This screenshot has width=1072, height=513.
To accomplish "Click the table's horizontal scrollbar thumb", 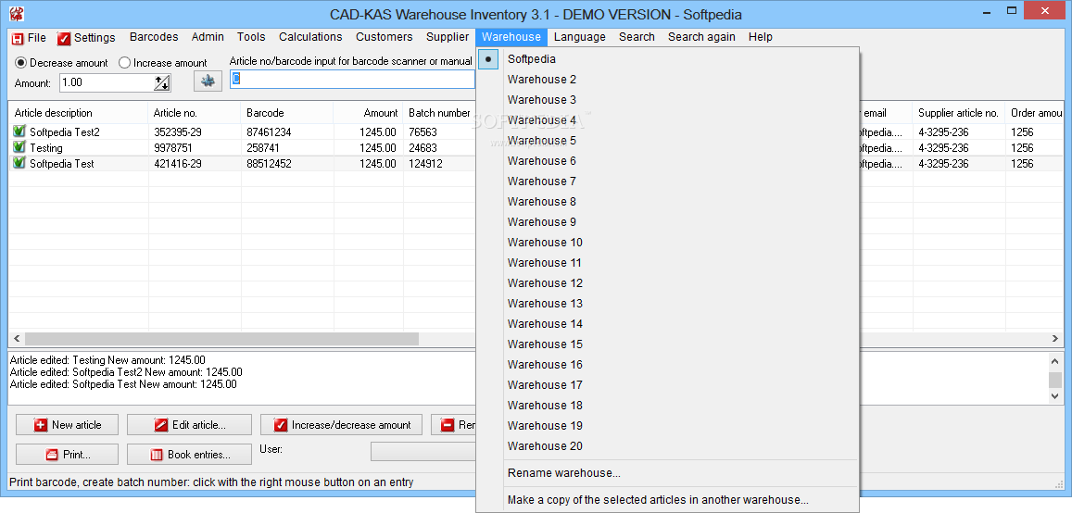I will coord(221,339).
